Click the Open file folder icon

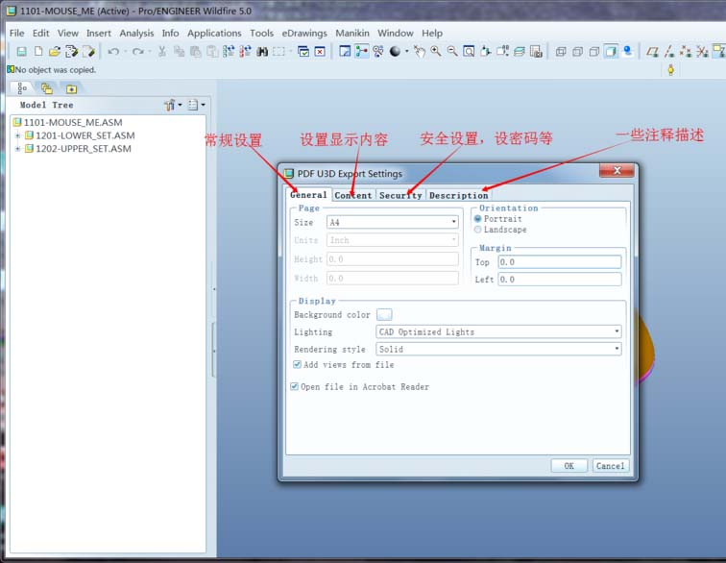coord(55,52)
